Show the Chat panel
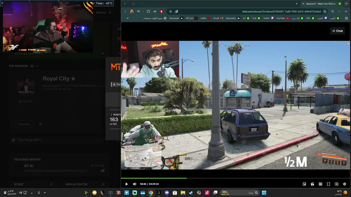This screenshot has width=351, height=197. (x=337, y=31)
